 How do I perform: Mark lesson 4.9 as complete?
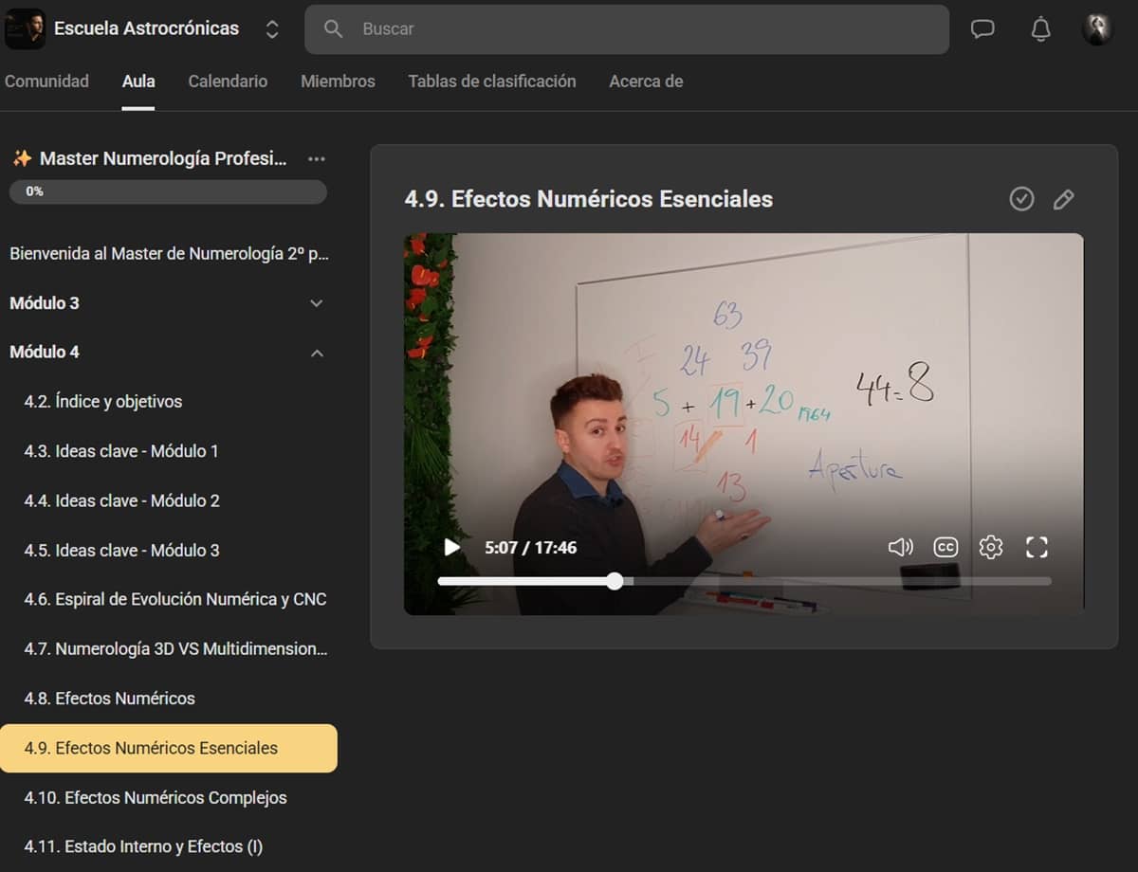click(1021, 199)
